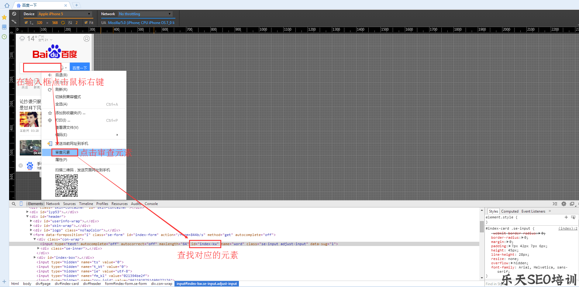Toggle the screen resolution emulation checkbox
579x287 pixels.
[26, 23]
